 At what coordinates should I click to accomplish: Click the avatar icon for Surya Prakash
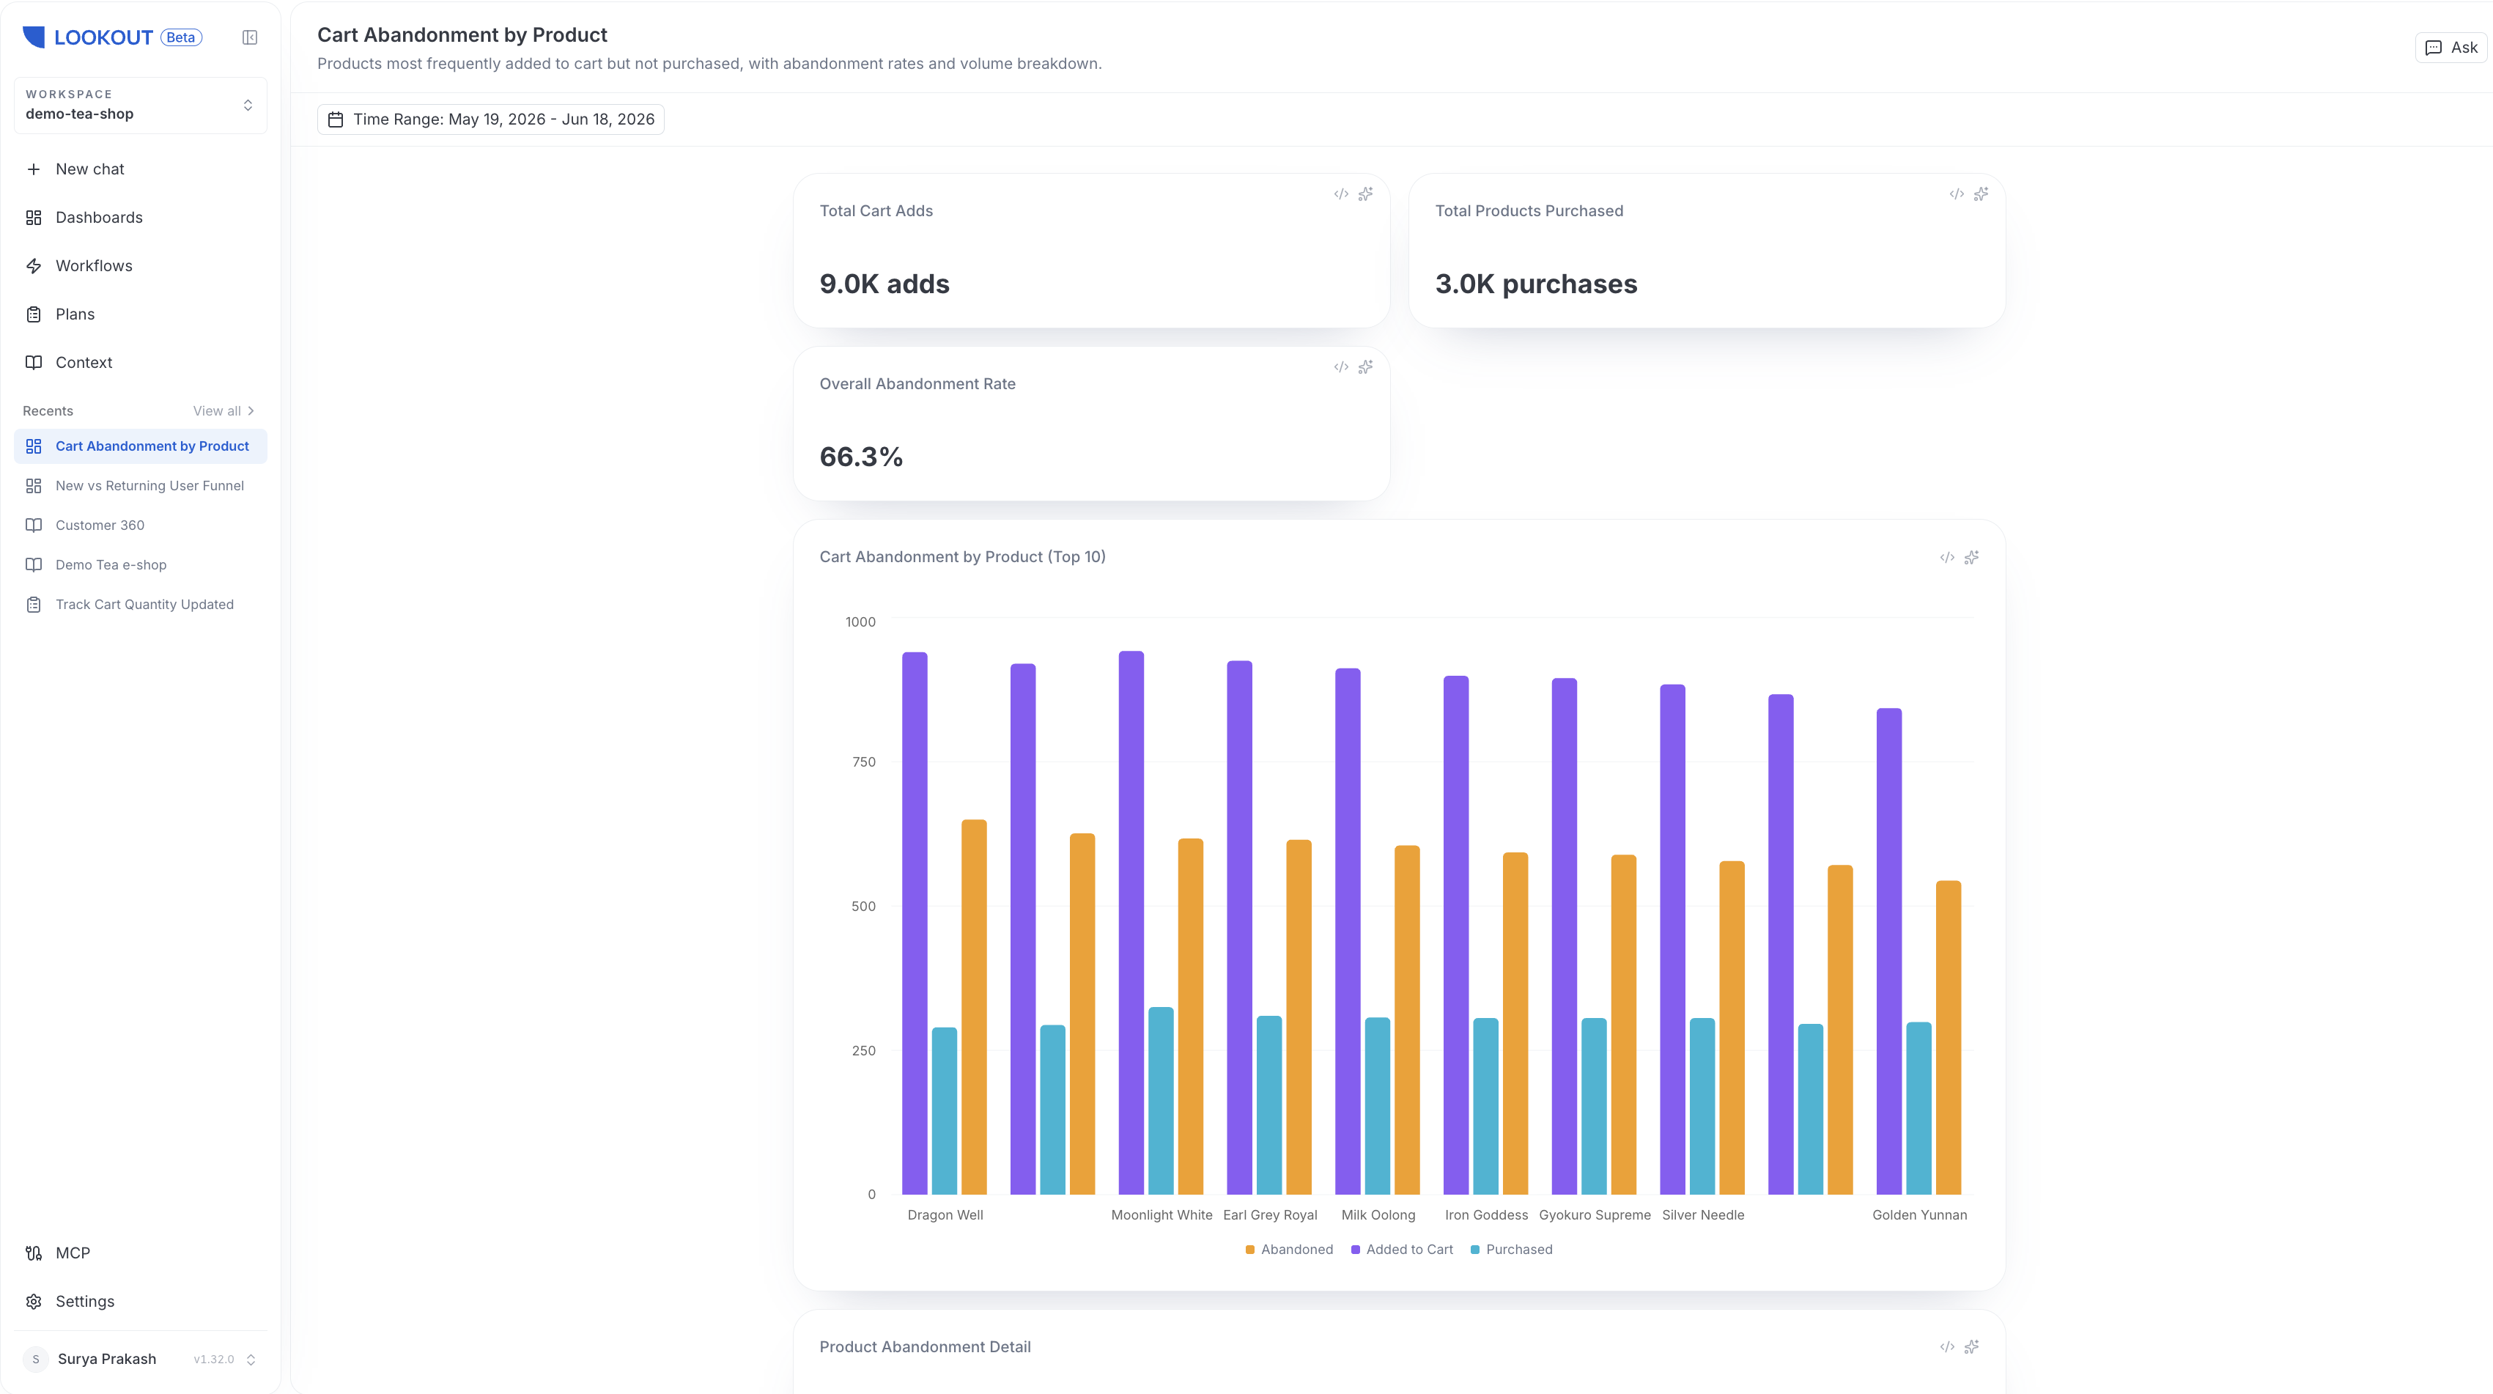[x=36, y=1359]
